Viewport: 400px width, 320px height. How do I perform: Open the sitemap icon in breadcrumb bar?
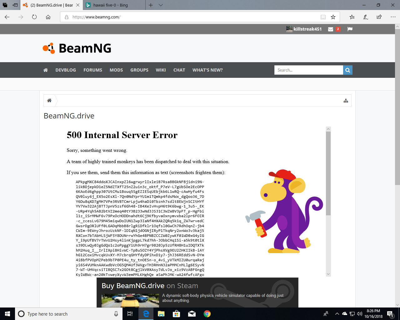tap(346, 101)
